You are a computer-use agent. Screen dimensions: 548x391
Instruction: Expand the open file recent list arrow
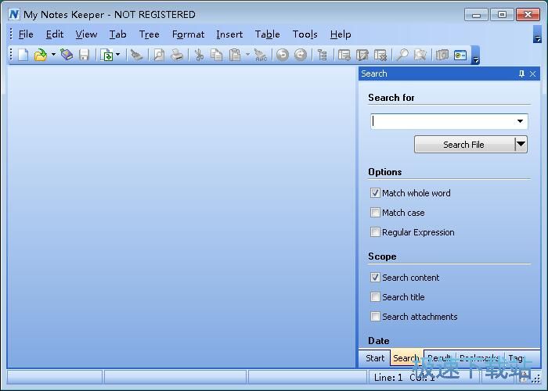coord(53,55)
